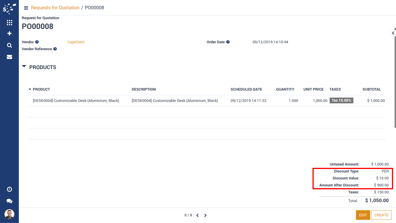Open search using magnifier icon
Image resolution: width=396 pixels, height=223 pixels.
click(x=9, y=45)
